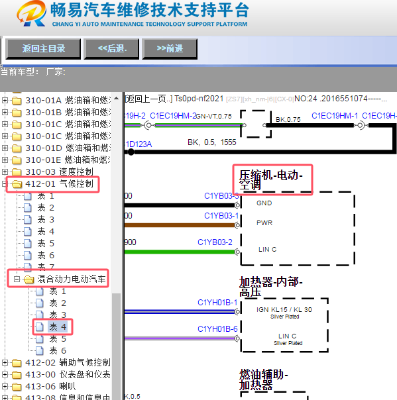This screenshot has width=397, height=400.
Task: Select the 412-01 气候控制 tree item
Action: coord(59,183)
